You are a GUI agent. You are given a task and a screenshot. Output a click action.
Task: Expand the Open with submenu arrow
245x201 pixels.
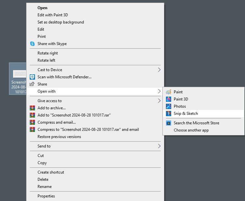point(159,91)
